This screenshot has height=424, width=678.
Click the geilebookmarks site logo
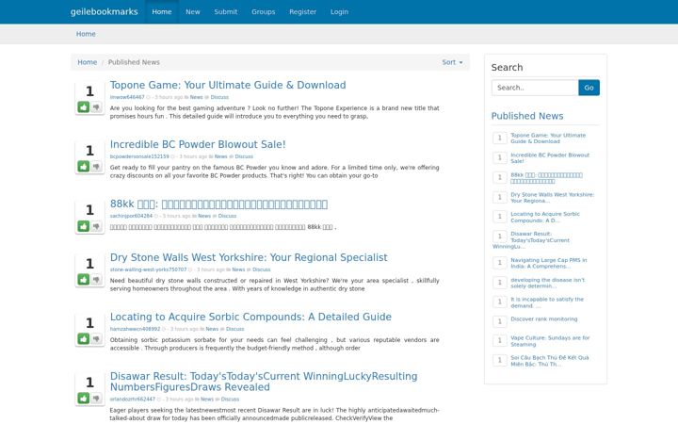click(105, 11)
